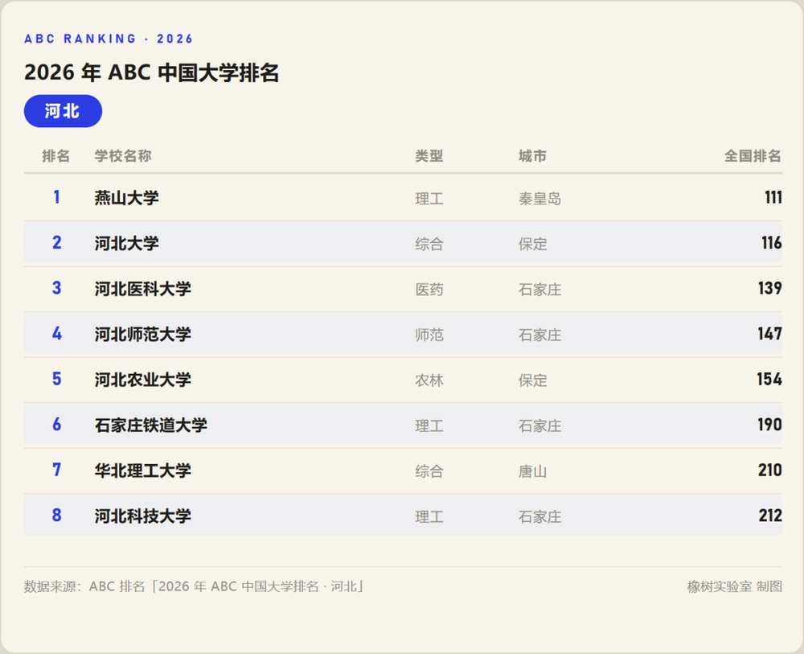Select 理工 type in 燕山大学 row
Screen dimensions: 804x654
pos(429,199)
